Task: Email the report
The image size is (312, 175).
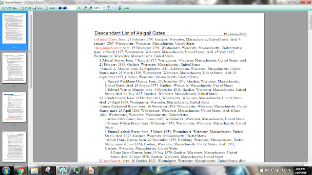Action: coord(50,8)
